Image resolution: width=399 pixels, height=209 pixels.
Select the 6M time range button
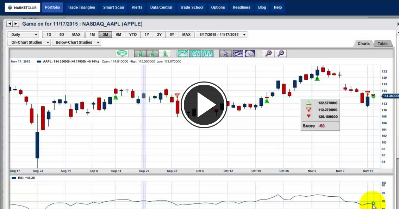[119, 35]
